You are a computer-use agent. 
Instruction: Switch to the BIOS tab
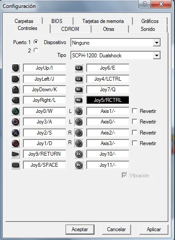pyautogui.click(x=57, y=21)
